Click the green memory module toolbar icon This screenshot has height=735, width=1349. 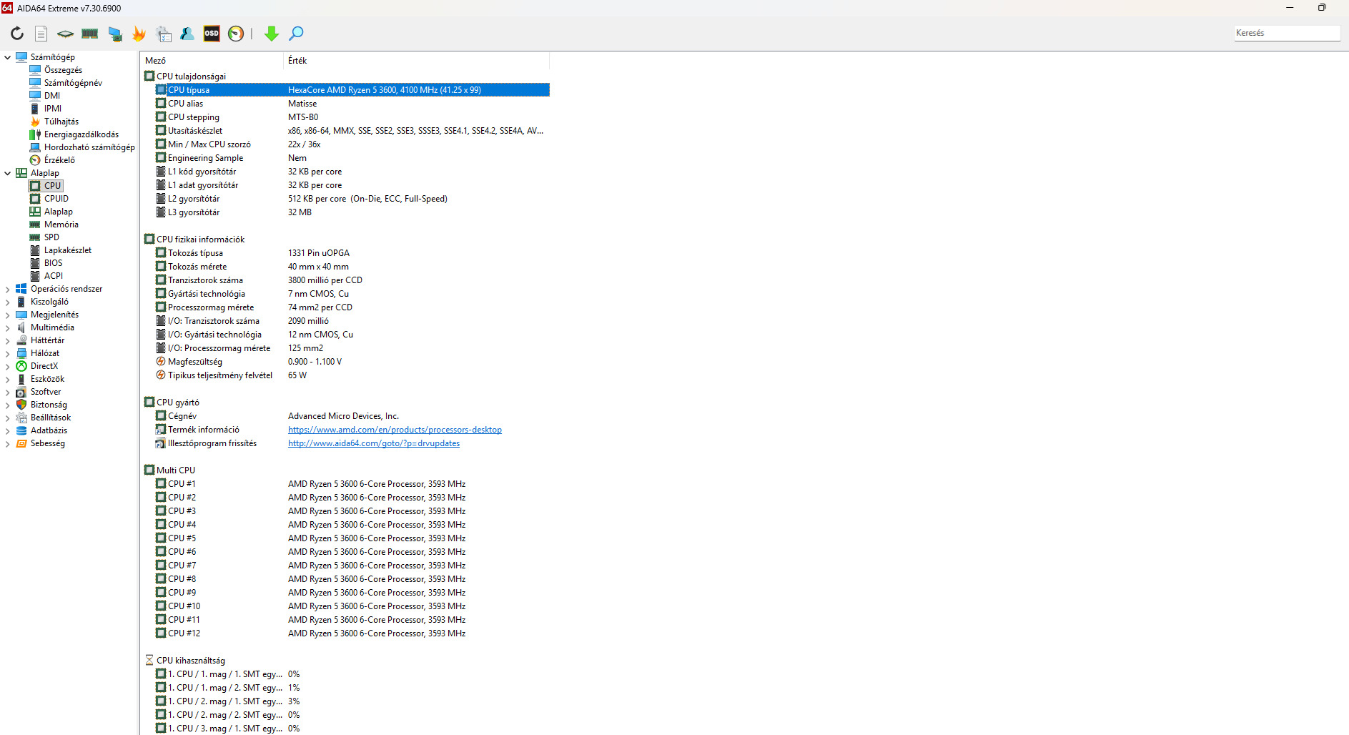pyautogui.click(x=90, y=34)
